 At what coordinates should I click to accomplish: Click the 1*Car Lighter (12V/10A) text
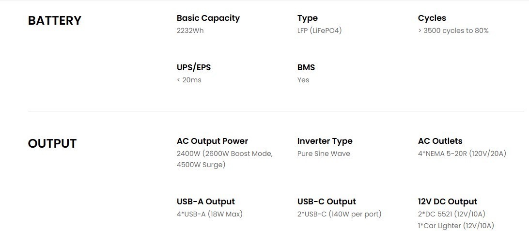coord(456,226)
